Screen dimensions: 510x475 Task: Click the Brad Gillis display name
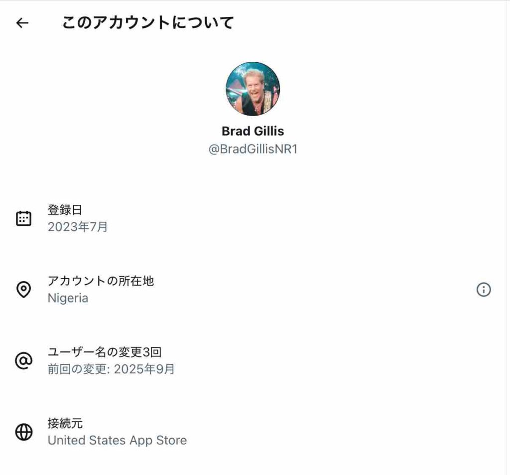(x=253, y=131)
